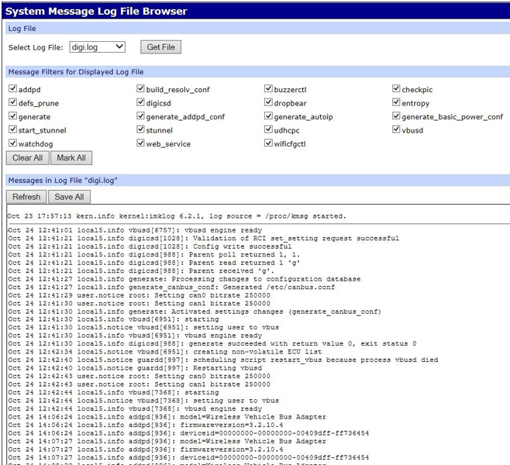
Task: Uncheck the dropbear filter
Action: point(268,102)
